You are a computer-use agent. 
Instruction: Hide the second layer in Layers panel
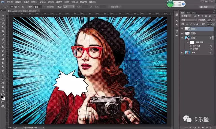(x=182, y=33)
